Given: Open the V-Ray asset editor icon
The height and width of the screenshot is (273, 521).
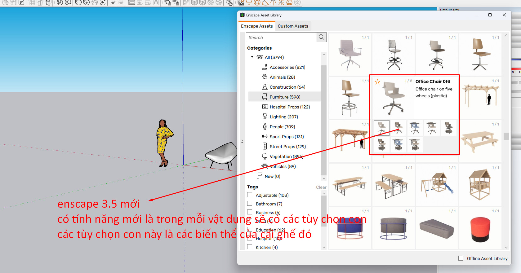Looking at the screenshot, I should [x=60, y=3].
